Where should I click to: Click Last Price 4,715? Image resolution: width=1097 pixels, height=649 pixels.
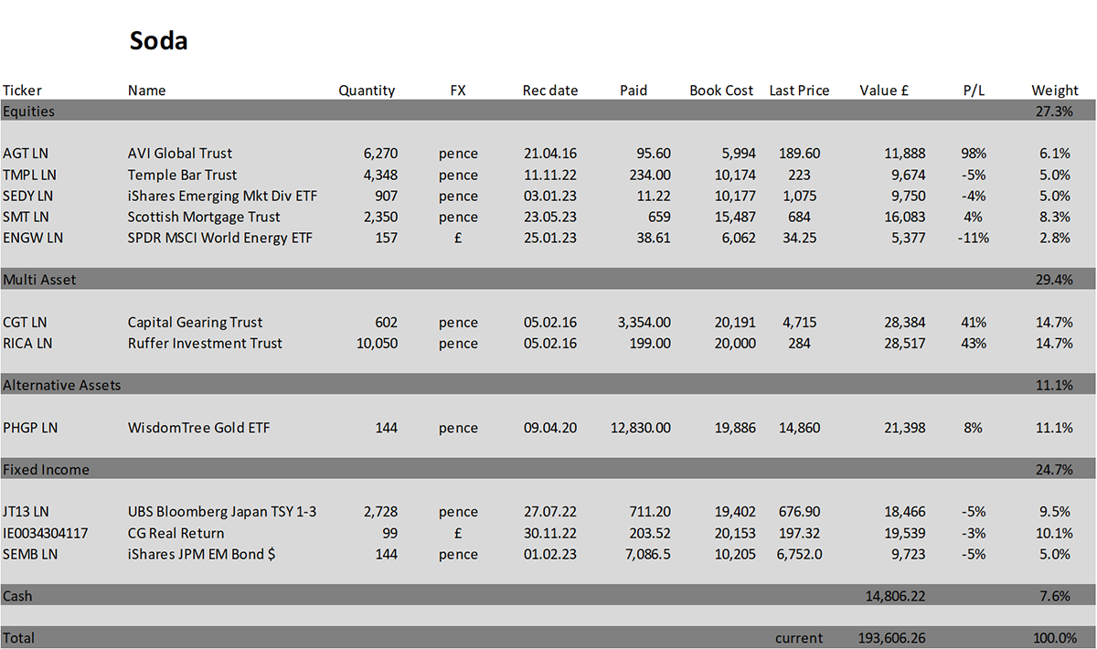[x=799, y=322]
